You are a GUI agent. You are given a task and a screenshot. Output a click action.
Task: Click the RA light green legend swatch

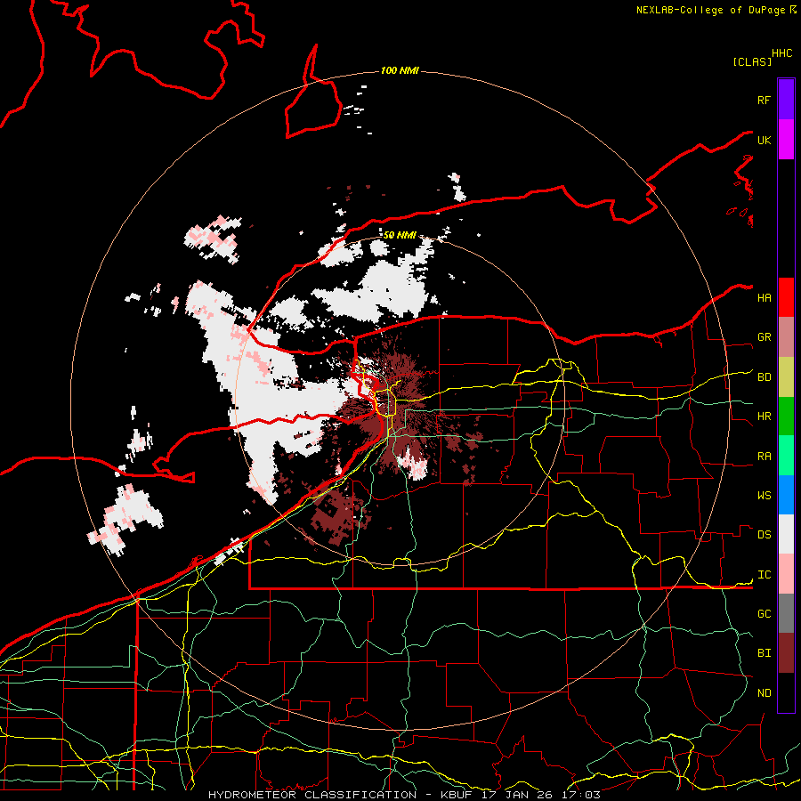coord(786,456)
